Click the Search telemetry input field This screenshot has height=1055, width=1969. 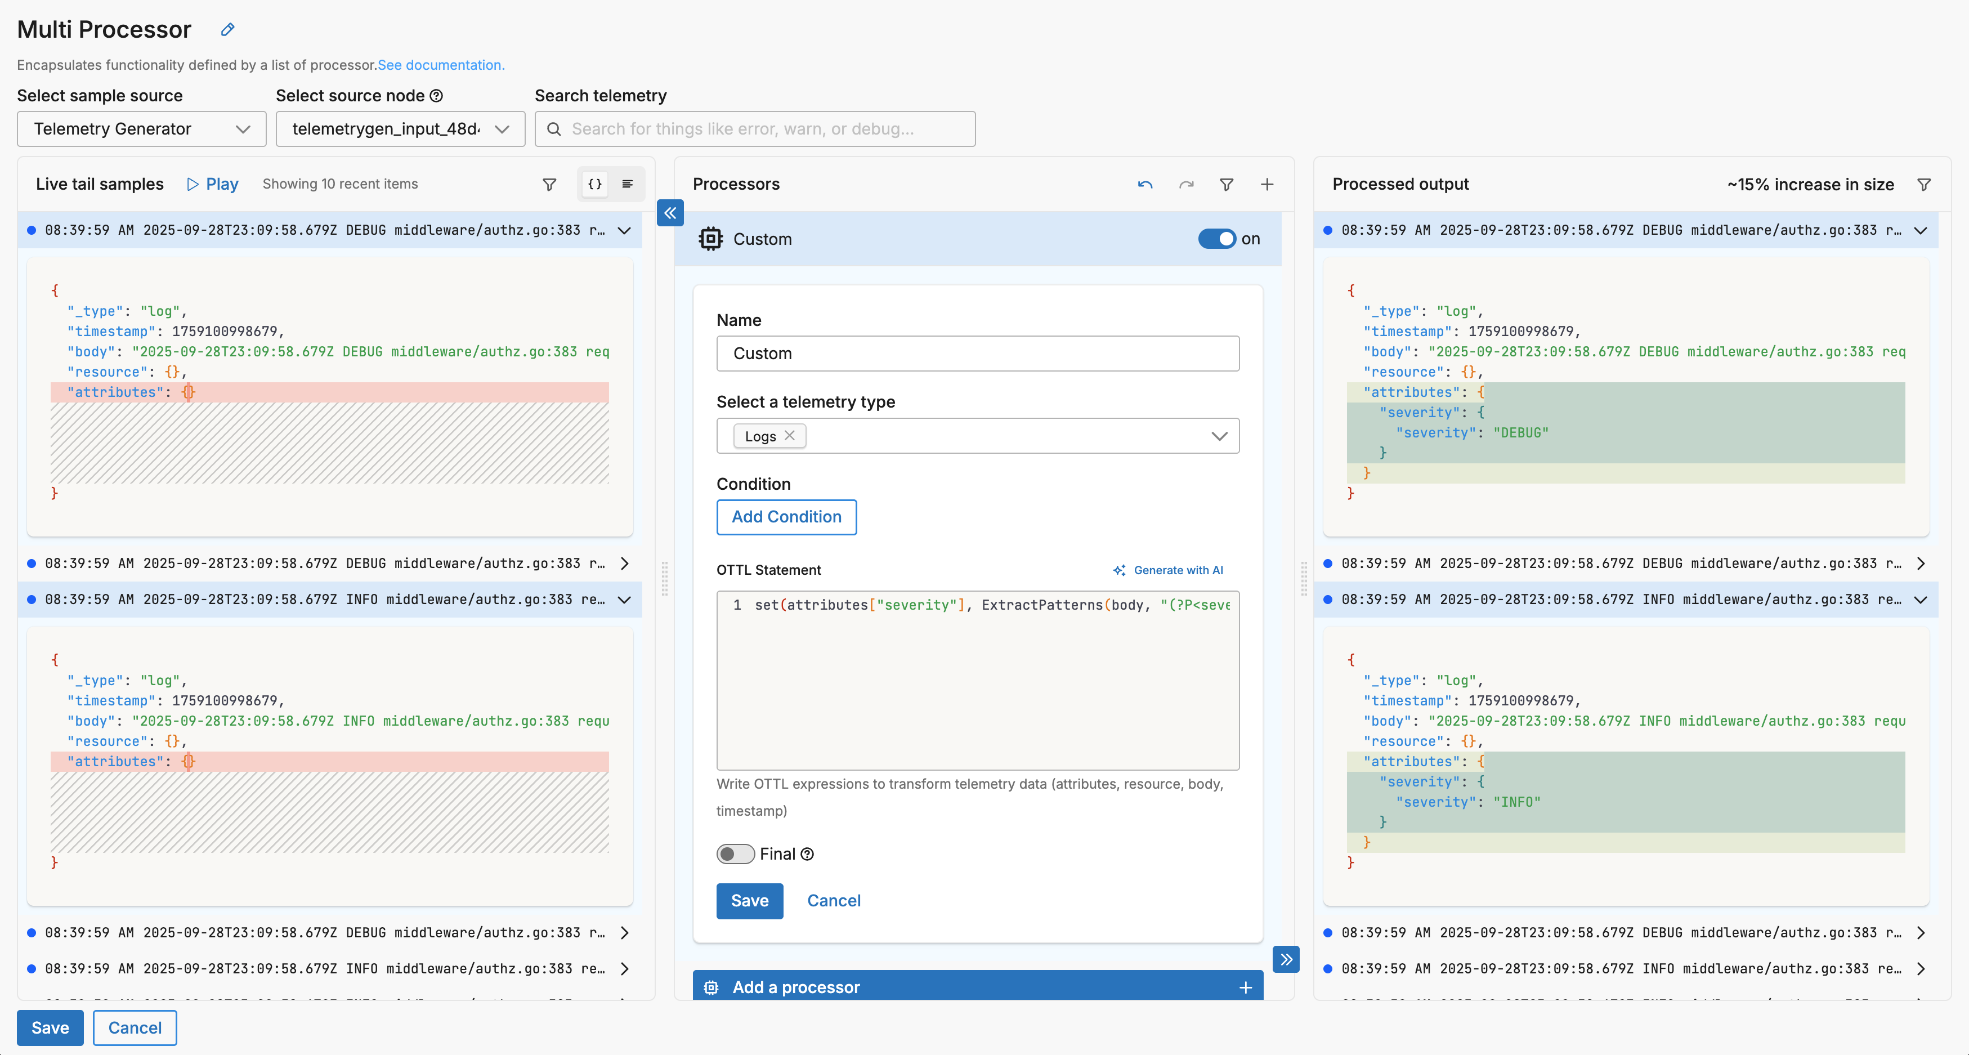click(x=754, y=128)
